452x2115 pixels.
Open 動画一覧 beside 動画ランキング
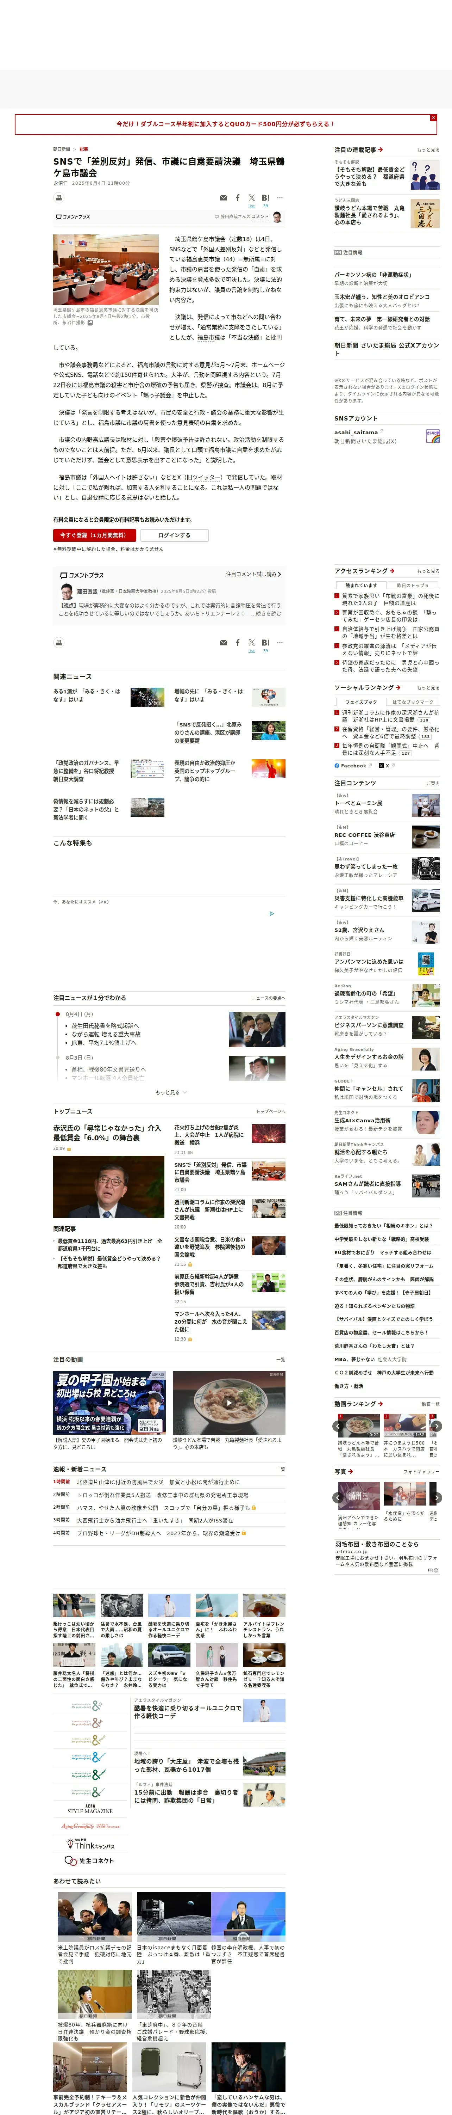point(431,1404)
